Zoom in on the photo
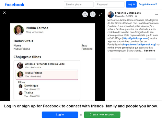Viewport: 162px width, 122px height. 85,14
